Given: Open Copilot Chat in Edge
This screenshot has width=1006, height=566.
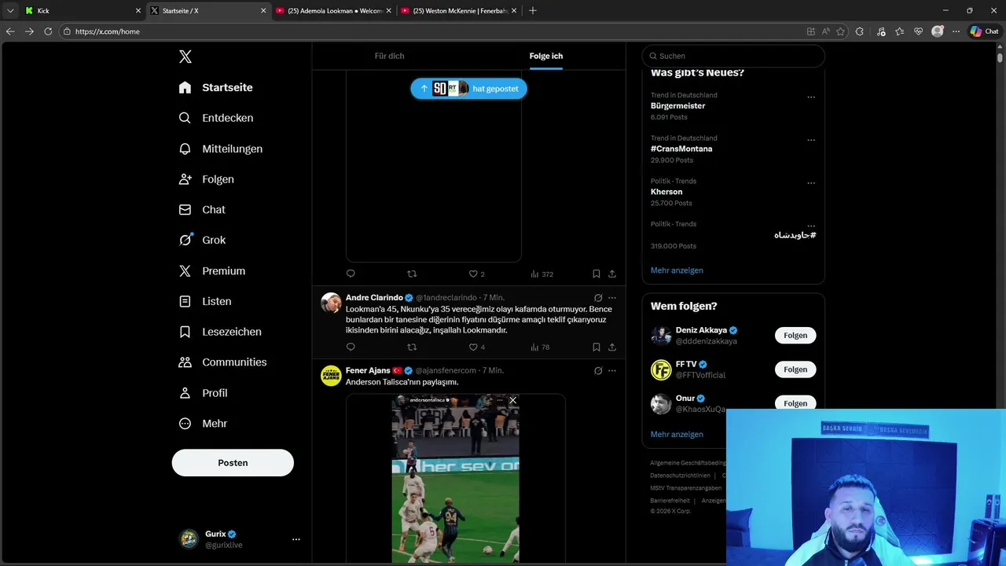Looking at the screenshot, I should click(984, 31).
